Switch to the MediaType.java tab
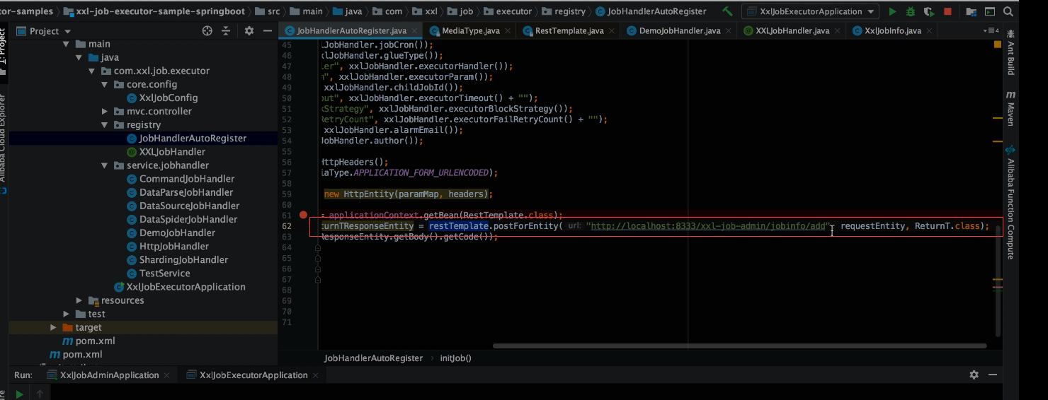Image resolution: width=1048 pixels, height=400 pixels. click(x=470, y=31)
